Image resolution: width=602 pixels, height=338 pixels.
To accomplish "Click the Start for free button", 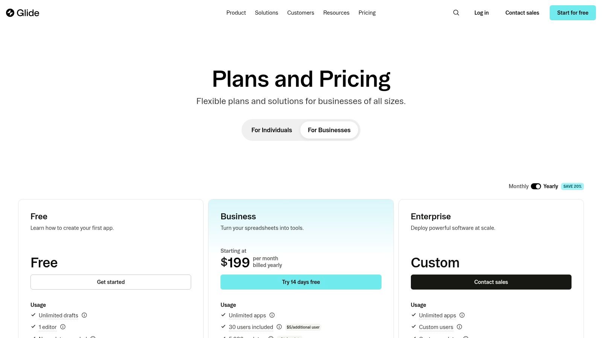I will click(x=573, y=12).
